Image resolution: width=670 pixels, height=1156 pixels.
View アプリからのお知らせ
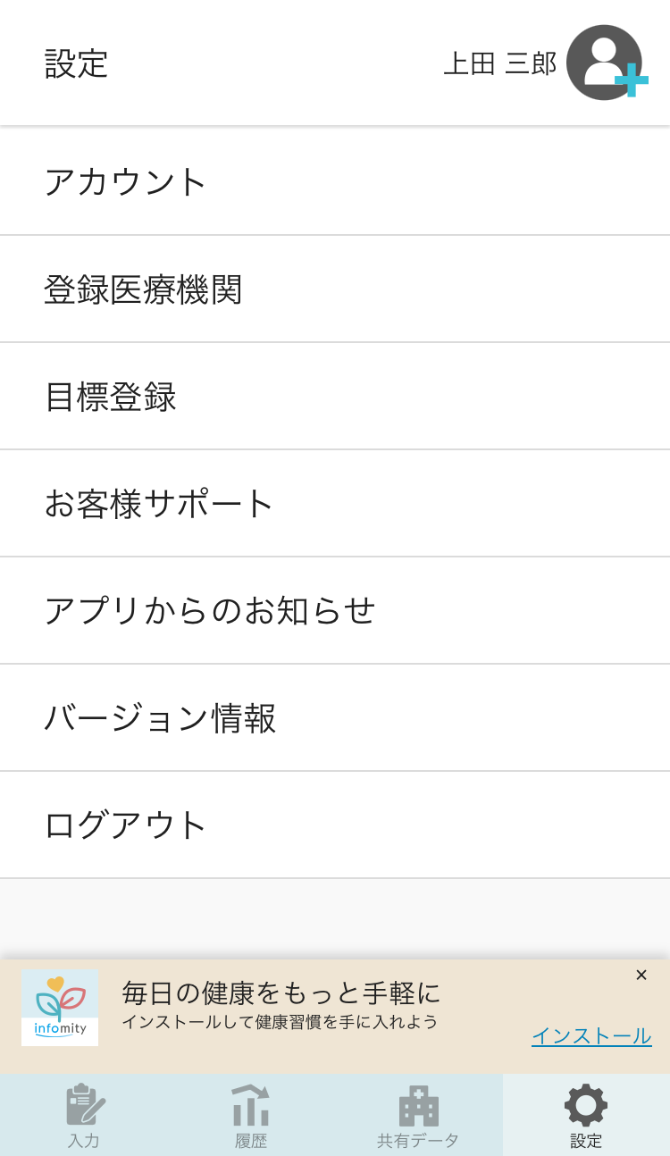point(210,611)
